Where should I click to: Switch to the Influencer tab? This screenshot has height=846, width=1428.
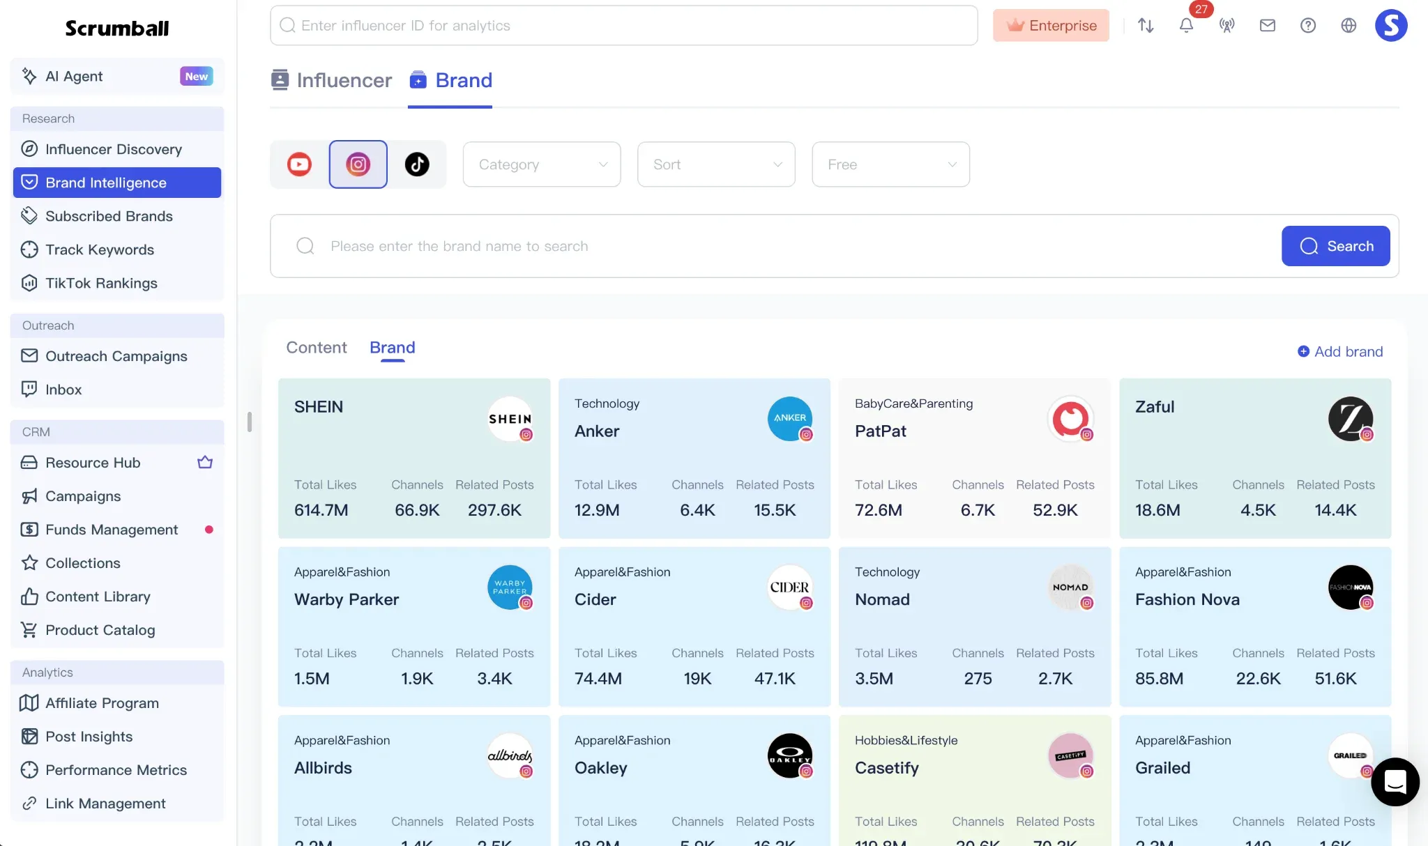(x=331, y=80)
